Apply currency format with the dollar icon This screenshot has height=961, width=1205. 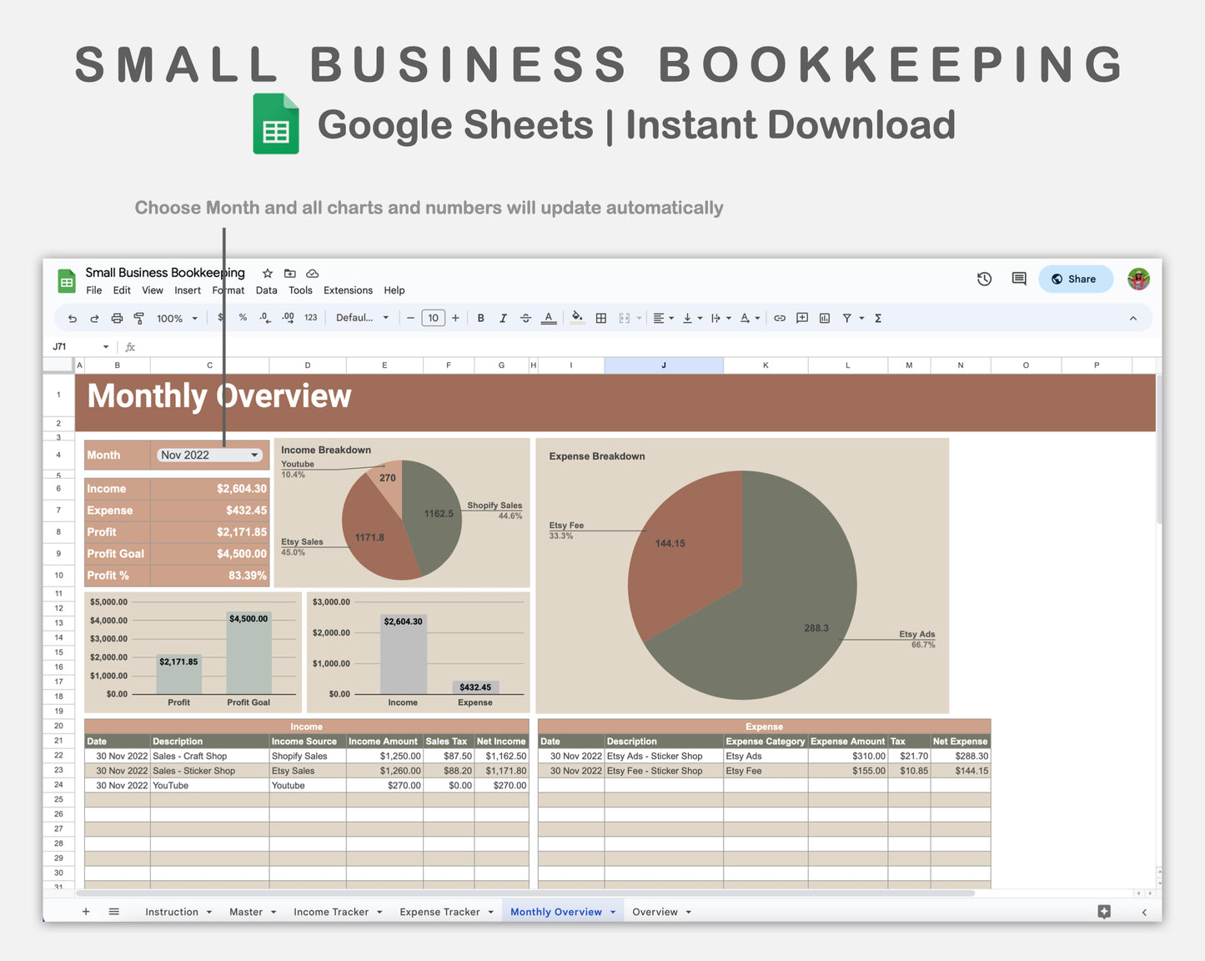[x=220, y=318]
